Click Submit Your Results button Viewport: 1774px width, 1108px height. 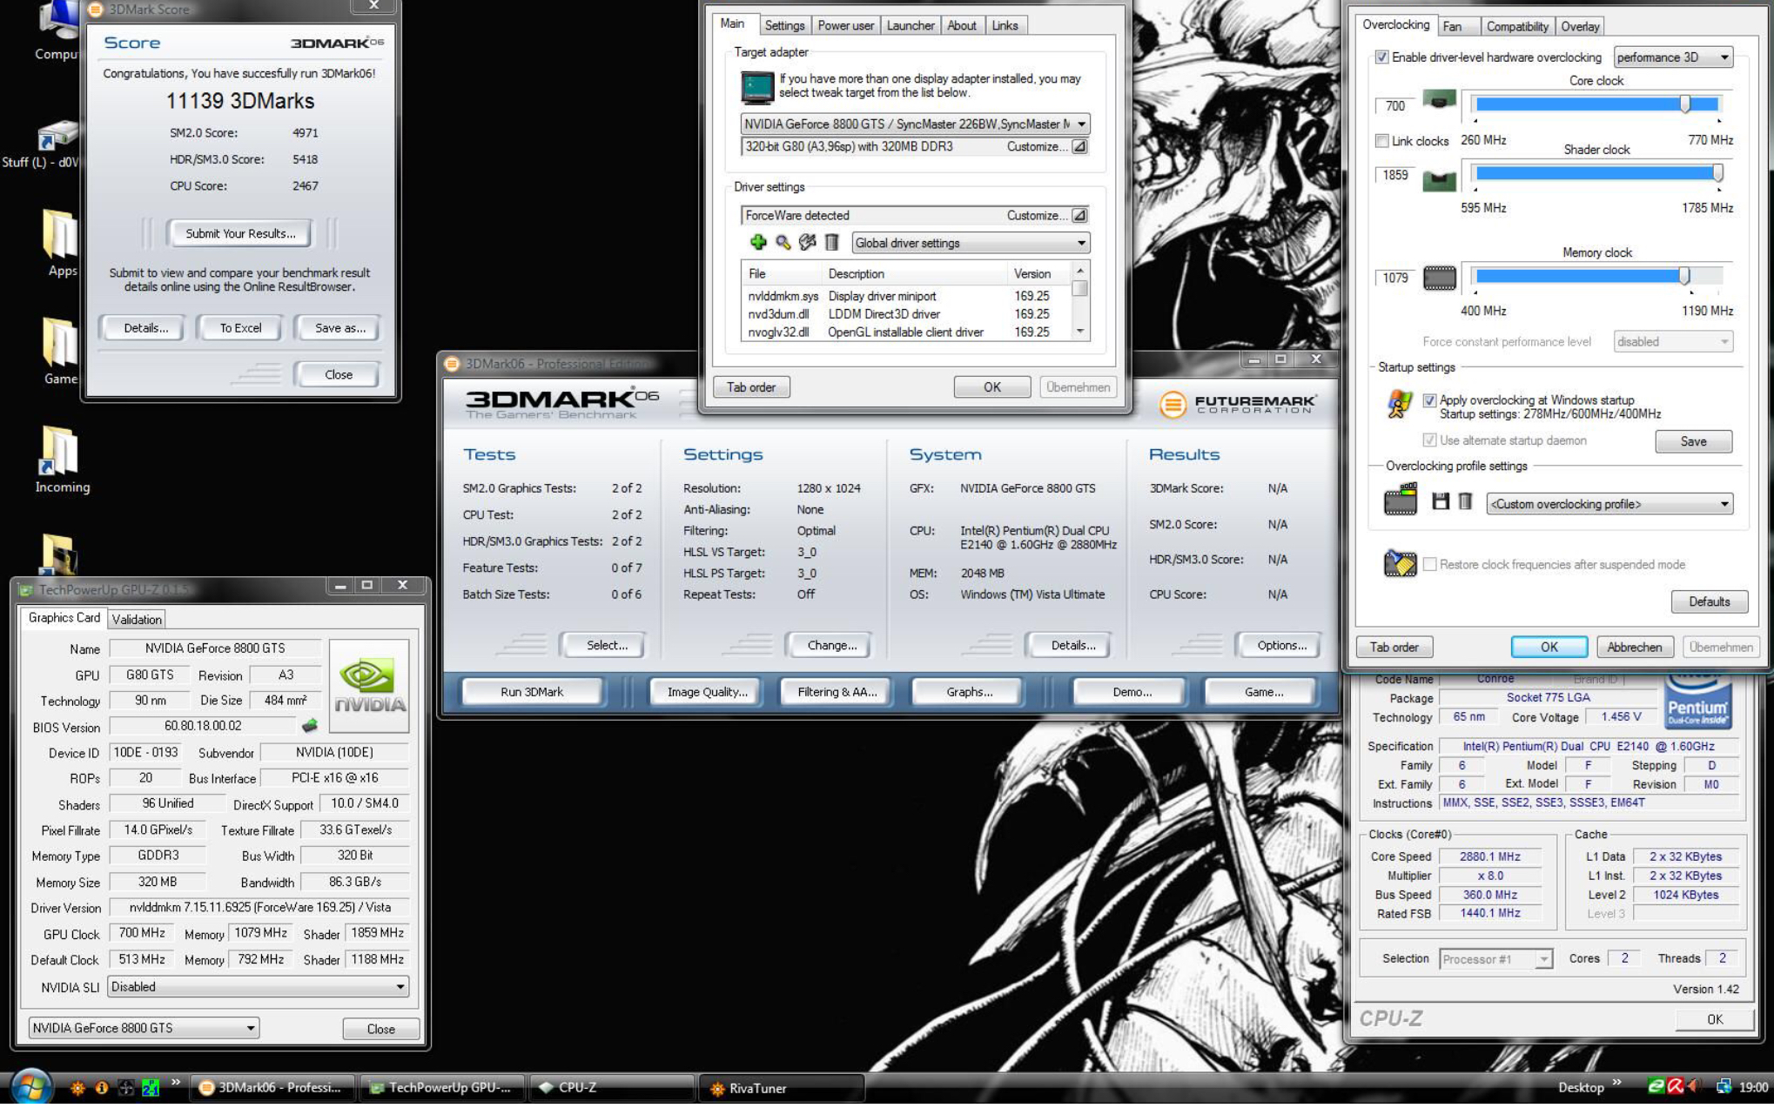point(240,233)
